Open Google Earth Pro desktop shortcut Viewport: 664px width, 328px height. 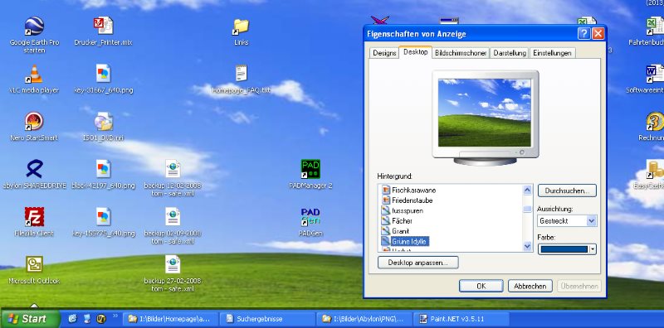[34, 27]
